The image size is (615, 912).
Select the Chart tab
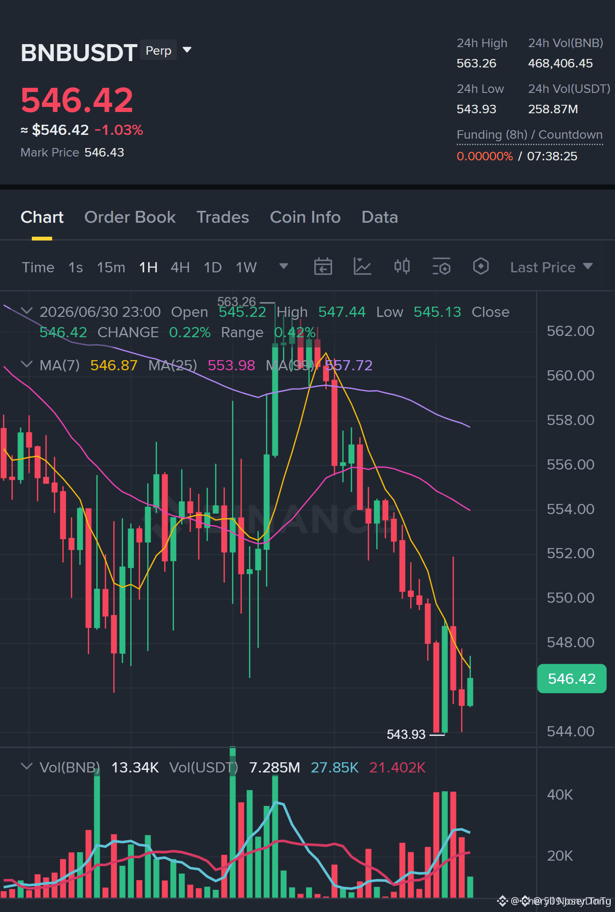coord(42,217)
